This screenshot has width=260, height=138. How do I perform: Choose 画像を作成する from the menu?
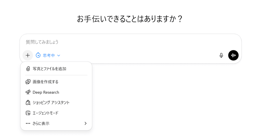[x=46, y=82]
